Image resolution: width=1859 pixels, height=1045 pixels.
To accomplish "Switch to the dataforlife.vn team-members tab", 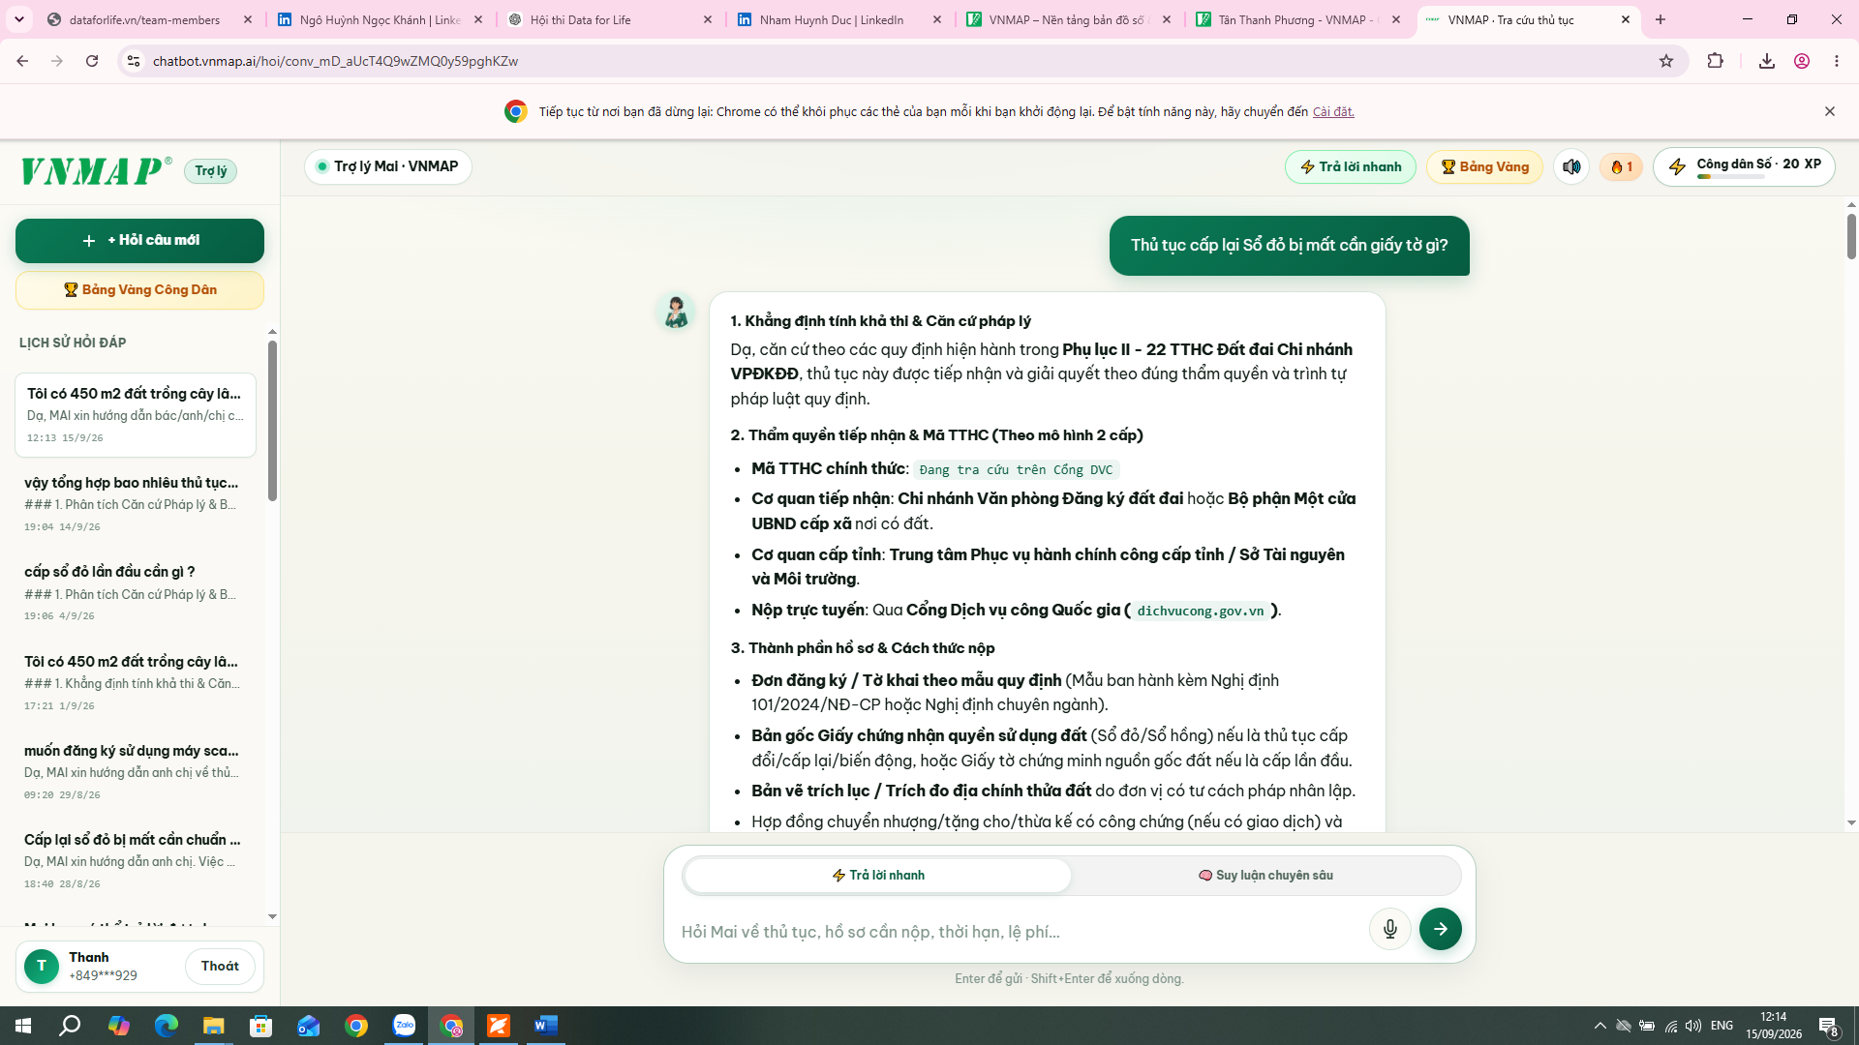I will (x=151, y=19).
